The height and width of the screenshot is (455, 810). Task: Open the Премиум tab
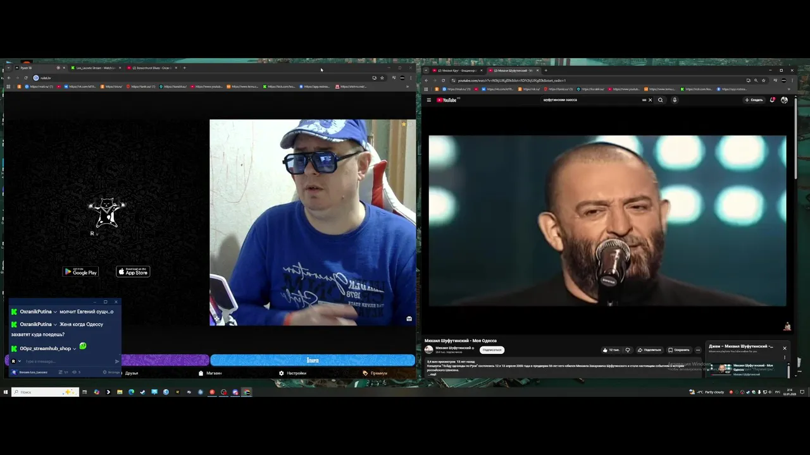[x=375, y=373]
